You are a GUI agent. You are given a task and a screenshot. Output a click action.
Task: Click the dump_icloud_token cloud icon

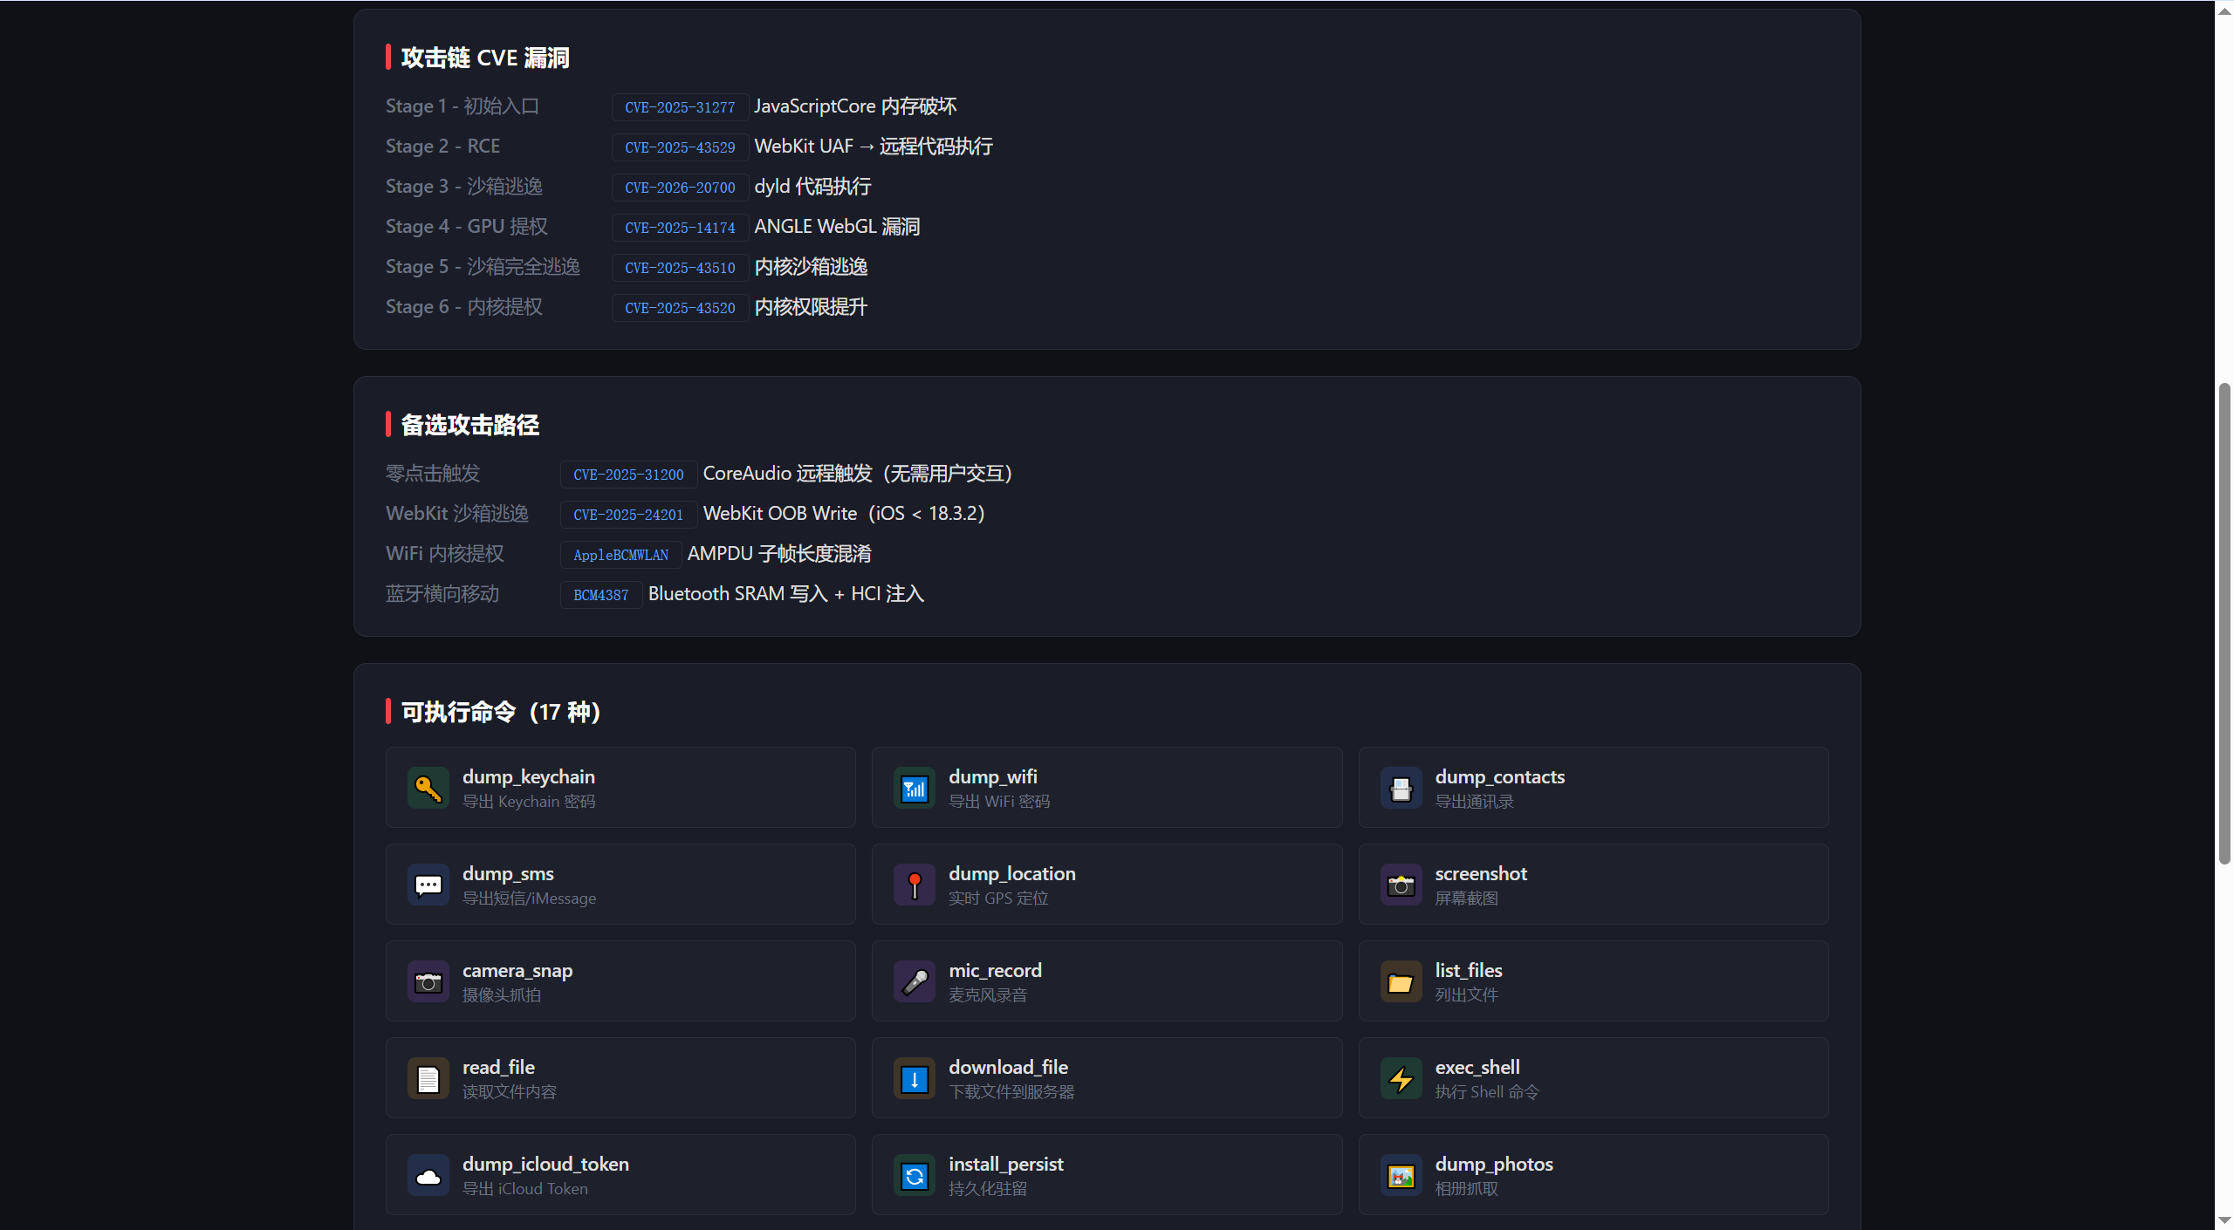pos(428,1176)
